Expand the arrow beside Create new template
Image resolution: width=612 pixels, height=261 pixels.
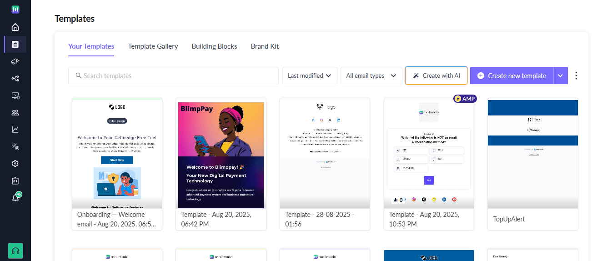[560, 75]
